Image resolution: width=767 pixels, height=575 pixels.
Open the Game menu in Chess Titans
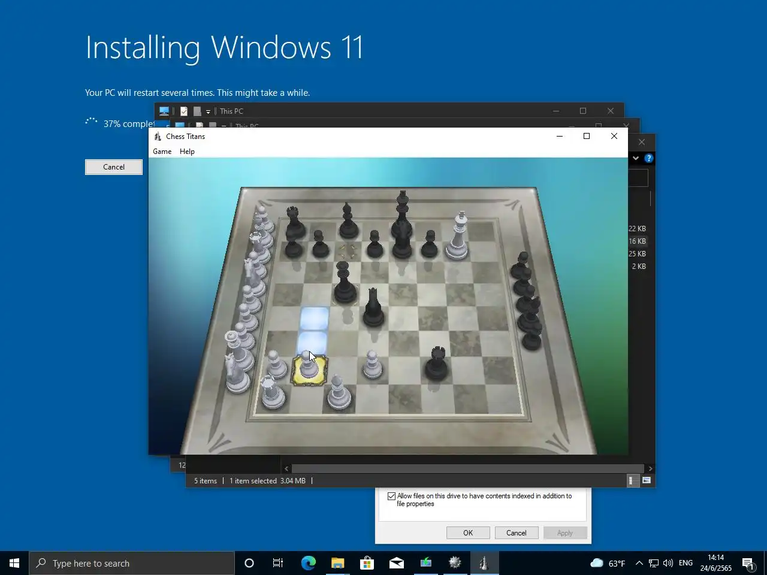tap(162, 152)
